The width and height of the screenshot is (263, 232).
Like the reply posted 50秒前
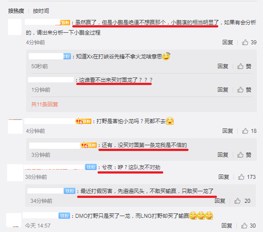[244, 66]
